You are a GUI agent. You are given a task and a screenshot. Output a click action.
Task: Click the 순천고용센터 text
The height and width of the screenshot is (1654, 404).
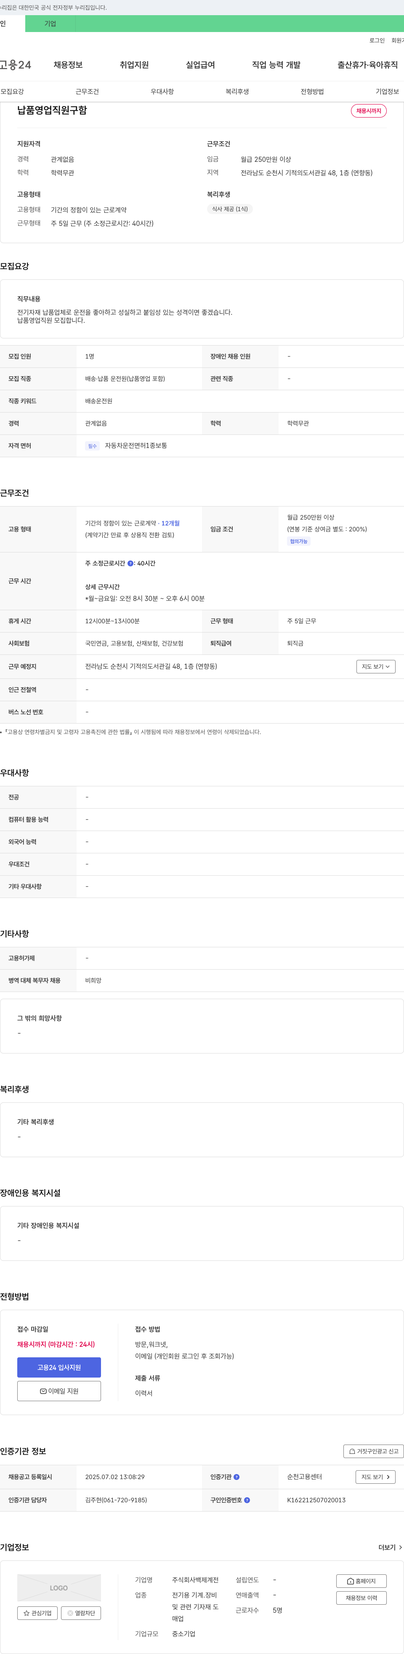305,1477
